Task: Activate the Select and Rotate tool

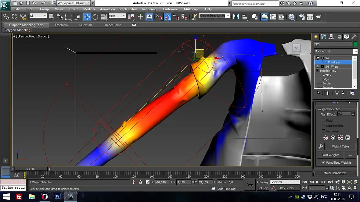Action: [95, 17]
